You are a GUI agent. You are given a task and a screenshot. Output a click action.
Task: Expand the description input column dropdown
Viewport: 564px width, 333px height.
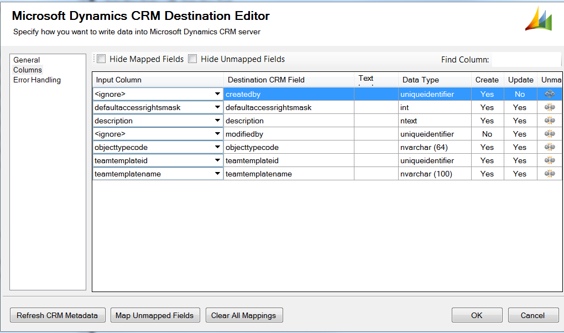pos(217,121)
